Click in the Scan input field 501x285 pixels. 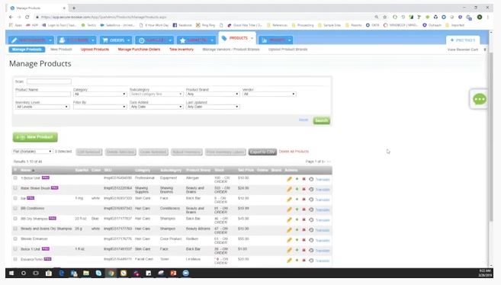pyautogui.click(x=49, y=82)
